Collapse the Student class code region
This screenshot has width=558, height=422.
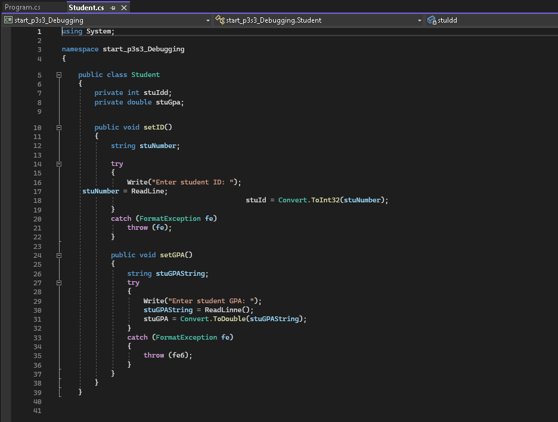point(58,75)
